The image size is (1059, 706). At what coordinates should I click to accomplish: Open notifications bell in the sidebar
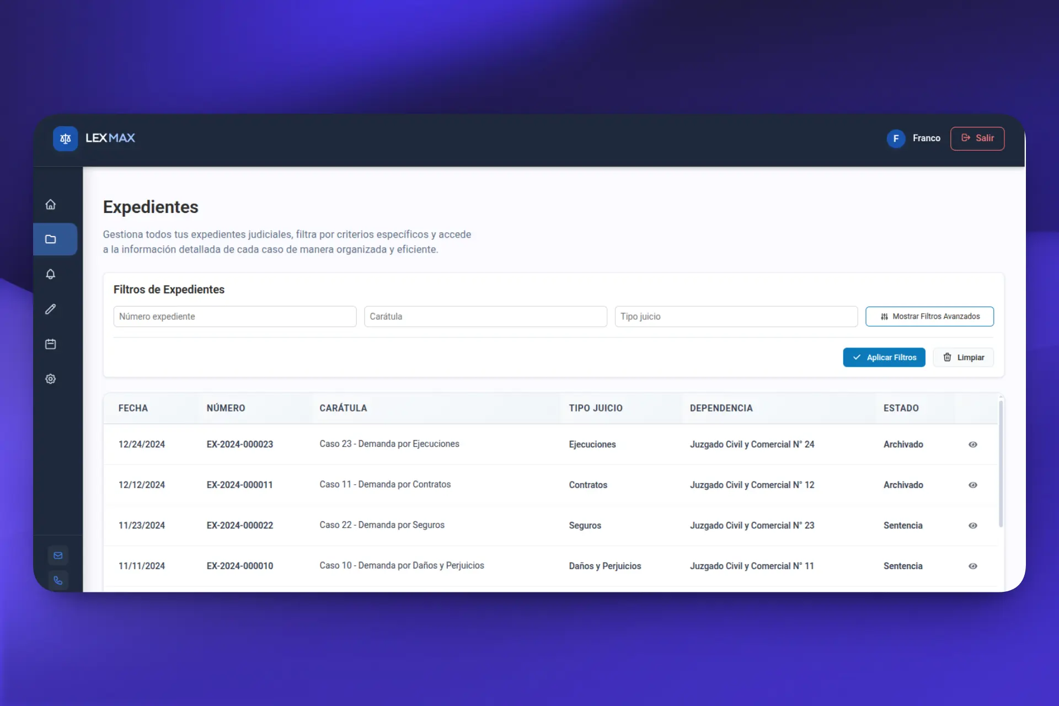[x=51, y=274]
